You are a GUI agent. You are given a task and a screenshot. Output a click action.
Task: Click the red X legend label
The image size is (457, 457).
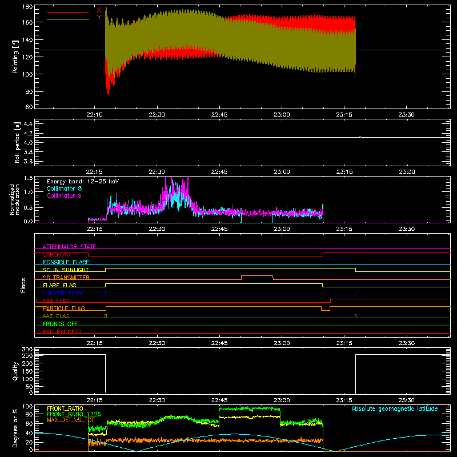coord(99,10)
